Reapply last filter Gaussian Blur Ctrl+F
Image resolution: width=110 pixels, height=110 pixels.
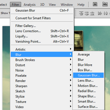42,10
